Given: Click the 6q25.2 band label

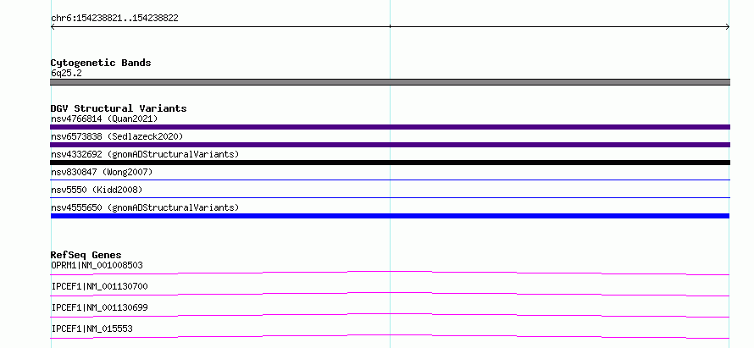Looking at the screenshot, I should coord(66,73).
